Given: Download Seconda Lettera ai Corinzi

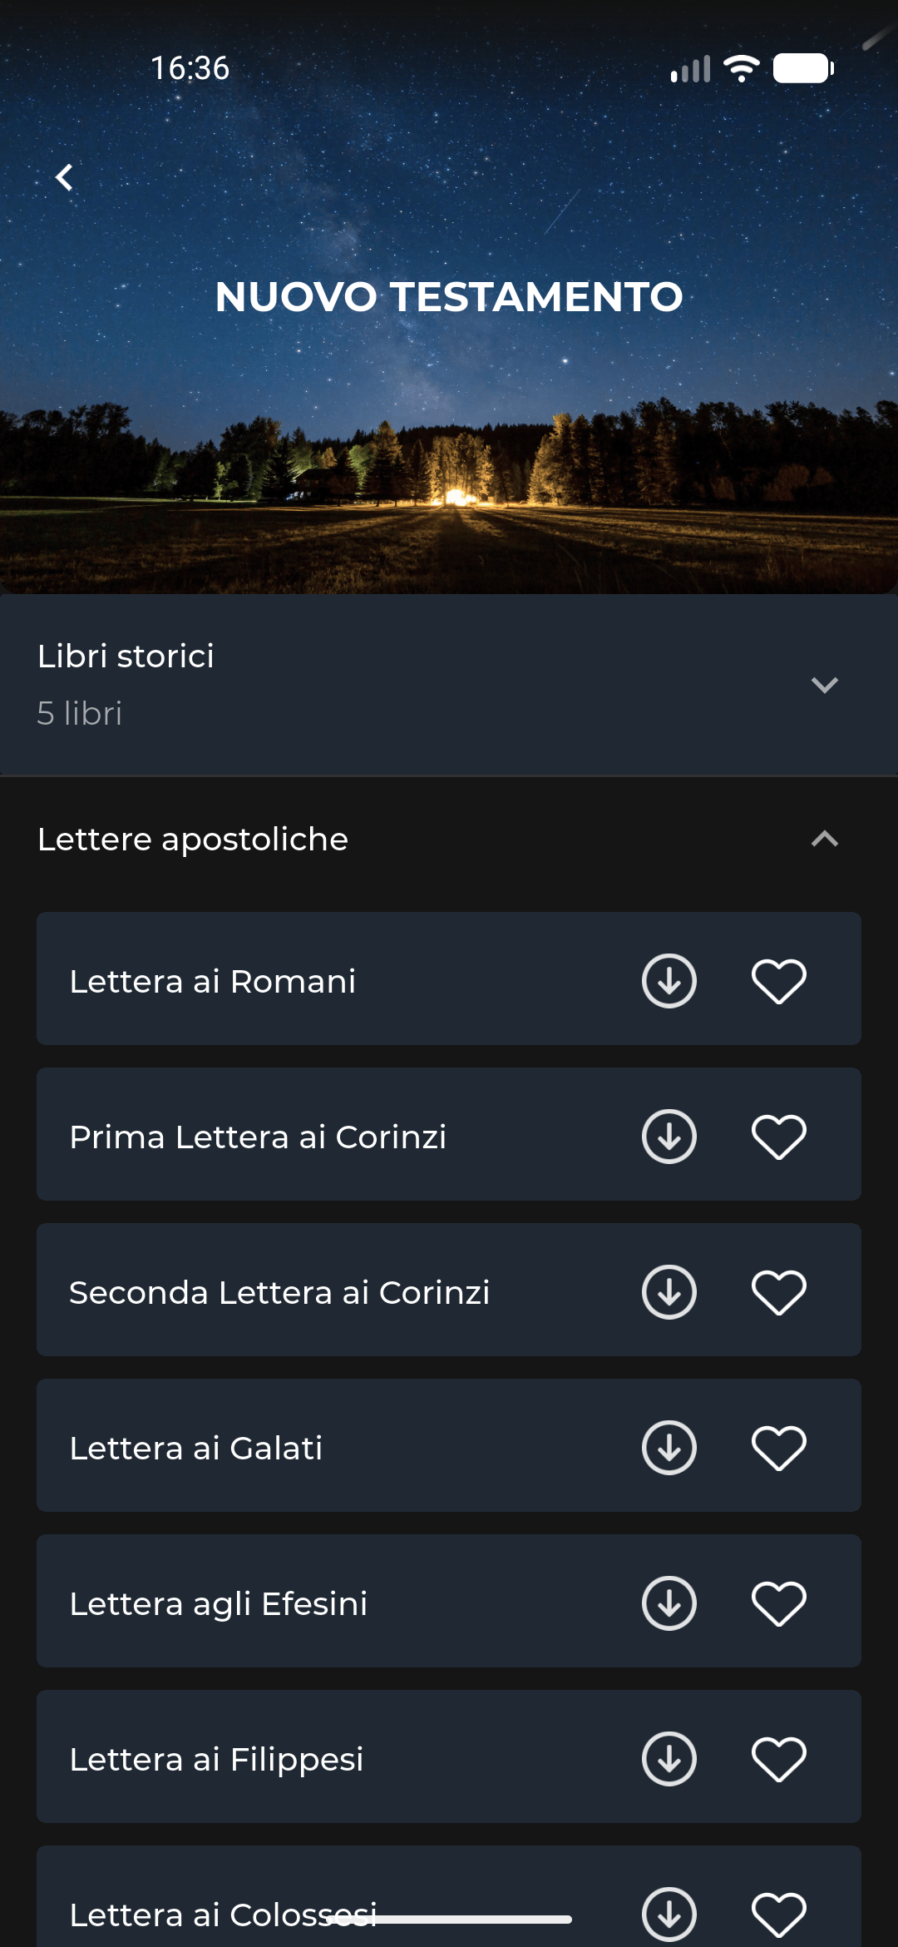Looking at the screenshot, I should (x=669, y=1292).
